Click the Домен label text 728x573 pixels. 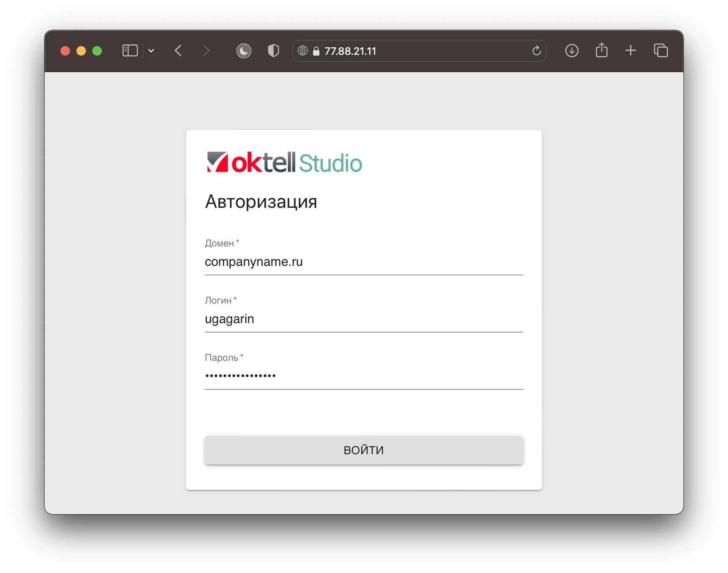click(x=222, y=243)
